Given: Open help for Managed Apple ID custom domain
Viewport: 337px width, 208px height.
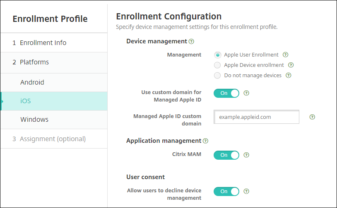Looking at the screenshot, I should 312,117.
